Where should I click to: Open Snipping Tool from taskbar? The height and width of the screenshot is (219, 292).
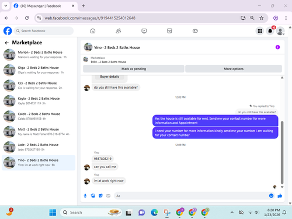point(167,213)
